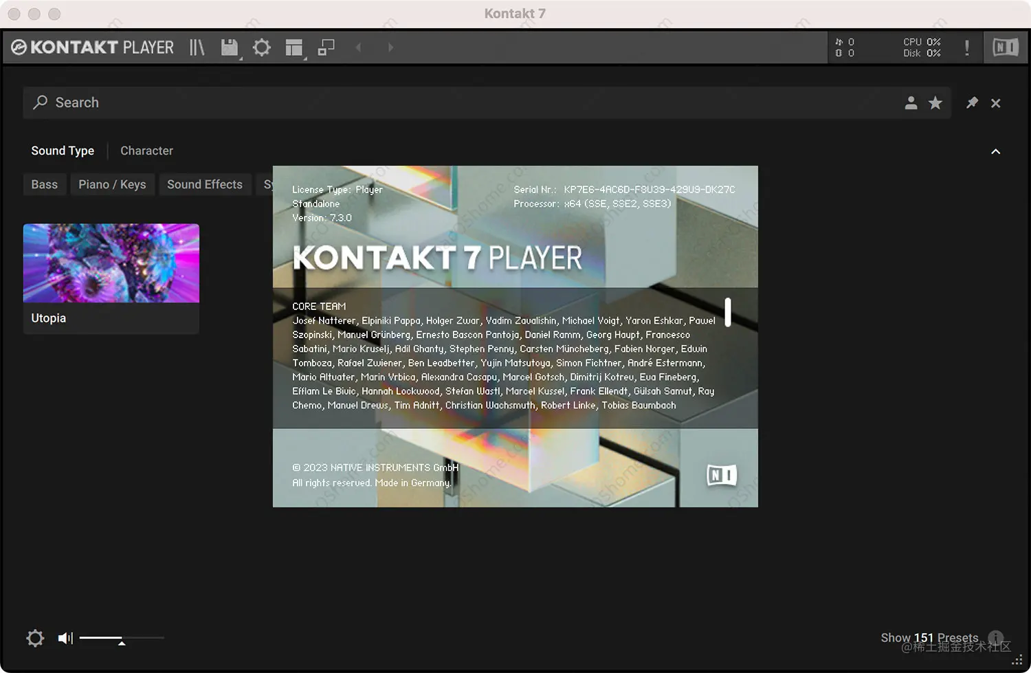Click the Native Instruments logo in the header
Image resolution: width=1031 pixels, height=673 pixels.
tap(1004, 47)
